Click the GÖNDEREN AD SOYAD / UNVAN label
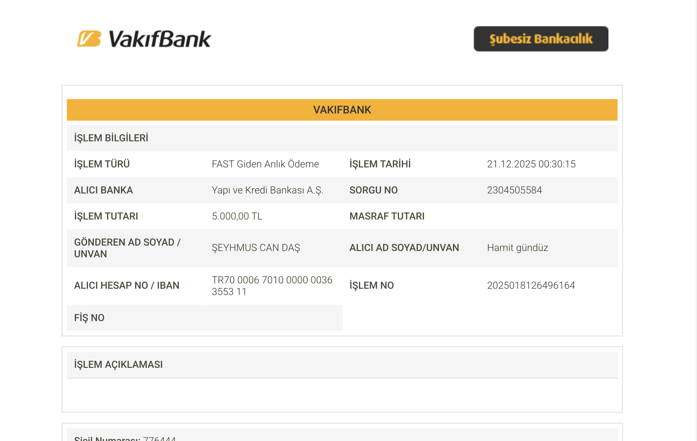Image resolution: width=697 pixels, height=441 pixels. point(127,248)
